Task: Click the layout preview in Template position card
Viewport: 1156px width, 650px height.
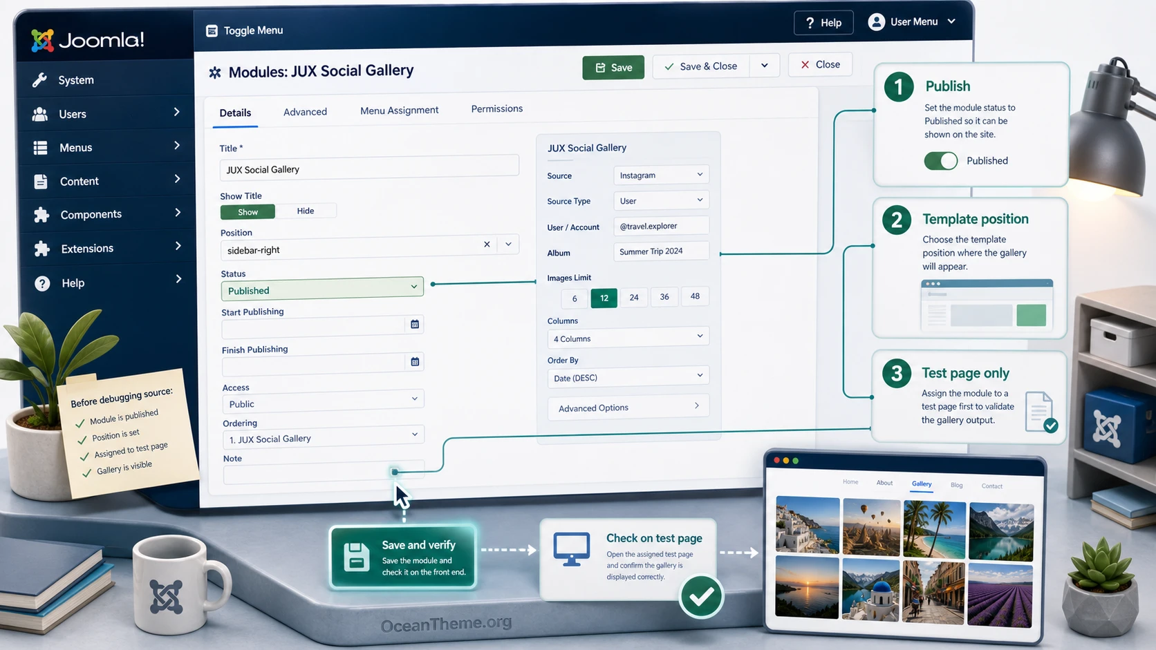Action: click(987, 305)
